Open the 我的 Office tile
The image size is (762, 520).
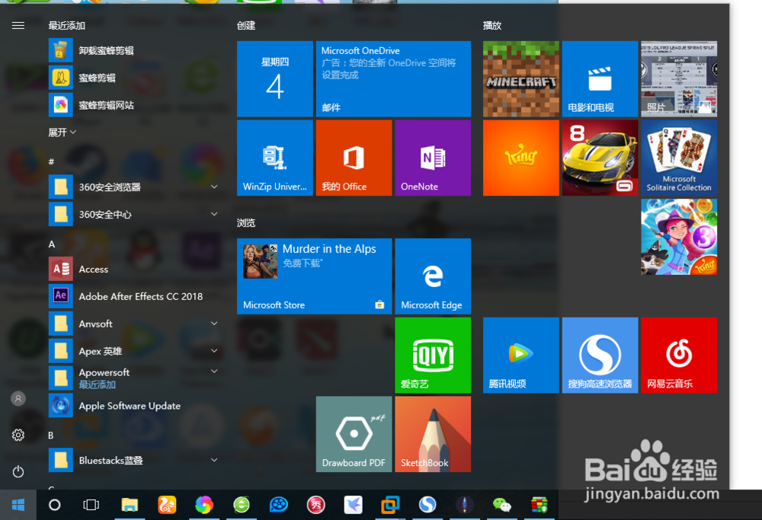click(x=354, y=158)
